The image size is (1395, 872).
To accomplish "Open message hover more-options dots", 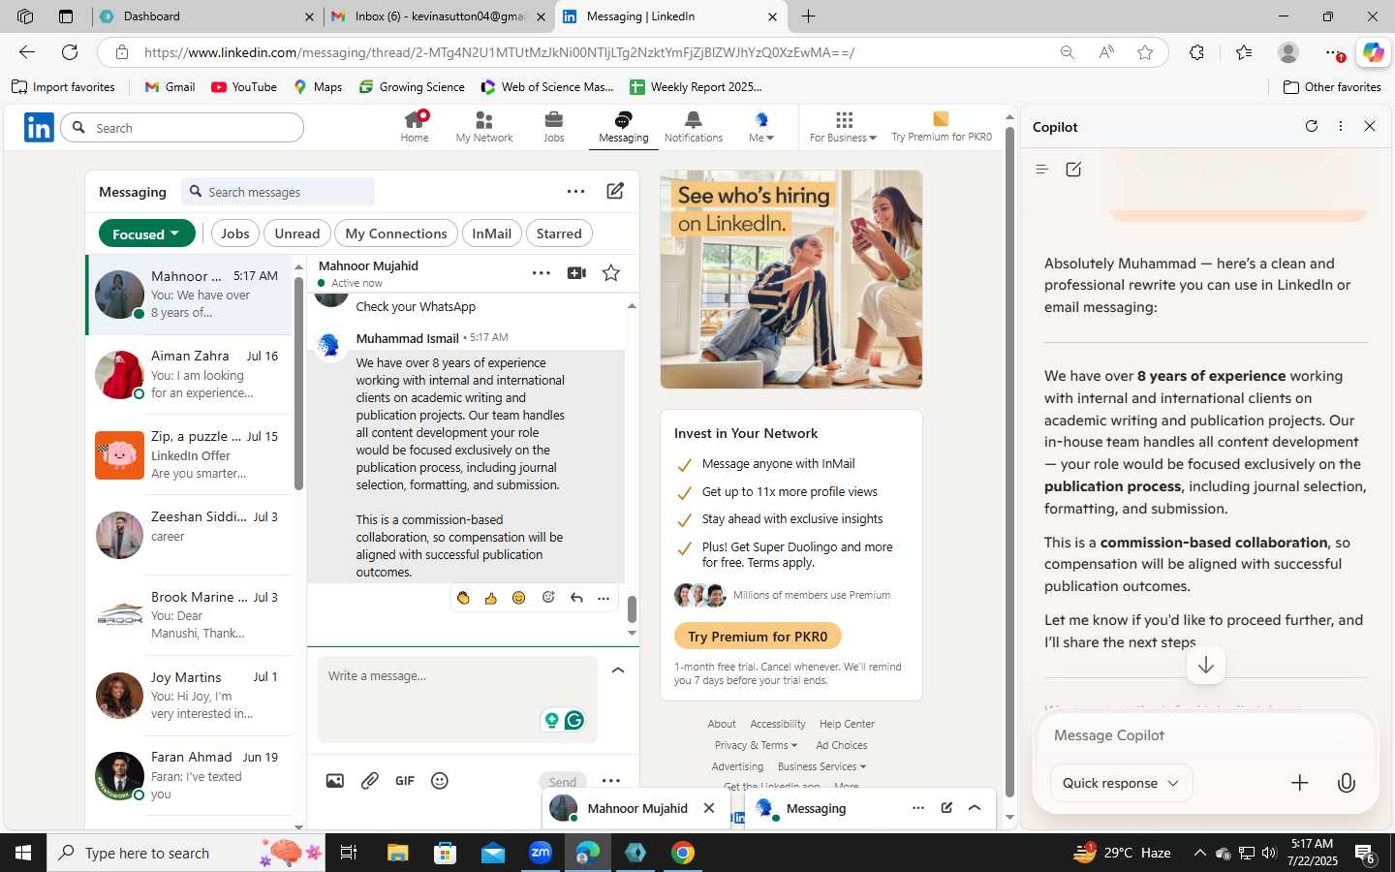I will click(604, 598).
